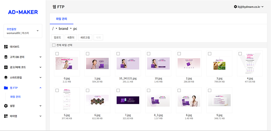Expand the 설정 menu chevron
The height and width of the screenshot is (131, 271).
pyautogui.click(x=40, y=106)
